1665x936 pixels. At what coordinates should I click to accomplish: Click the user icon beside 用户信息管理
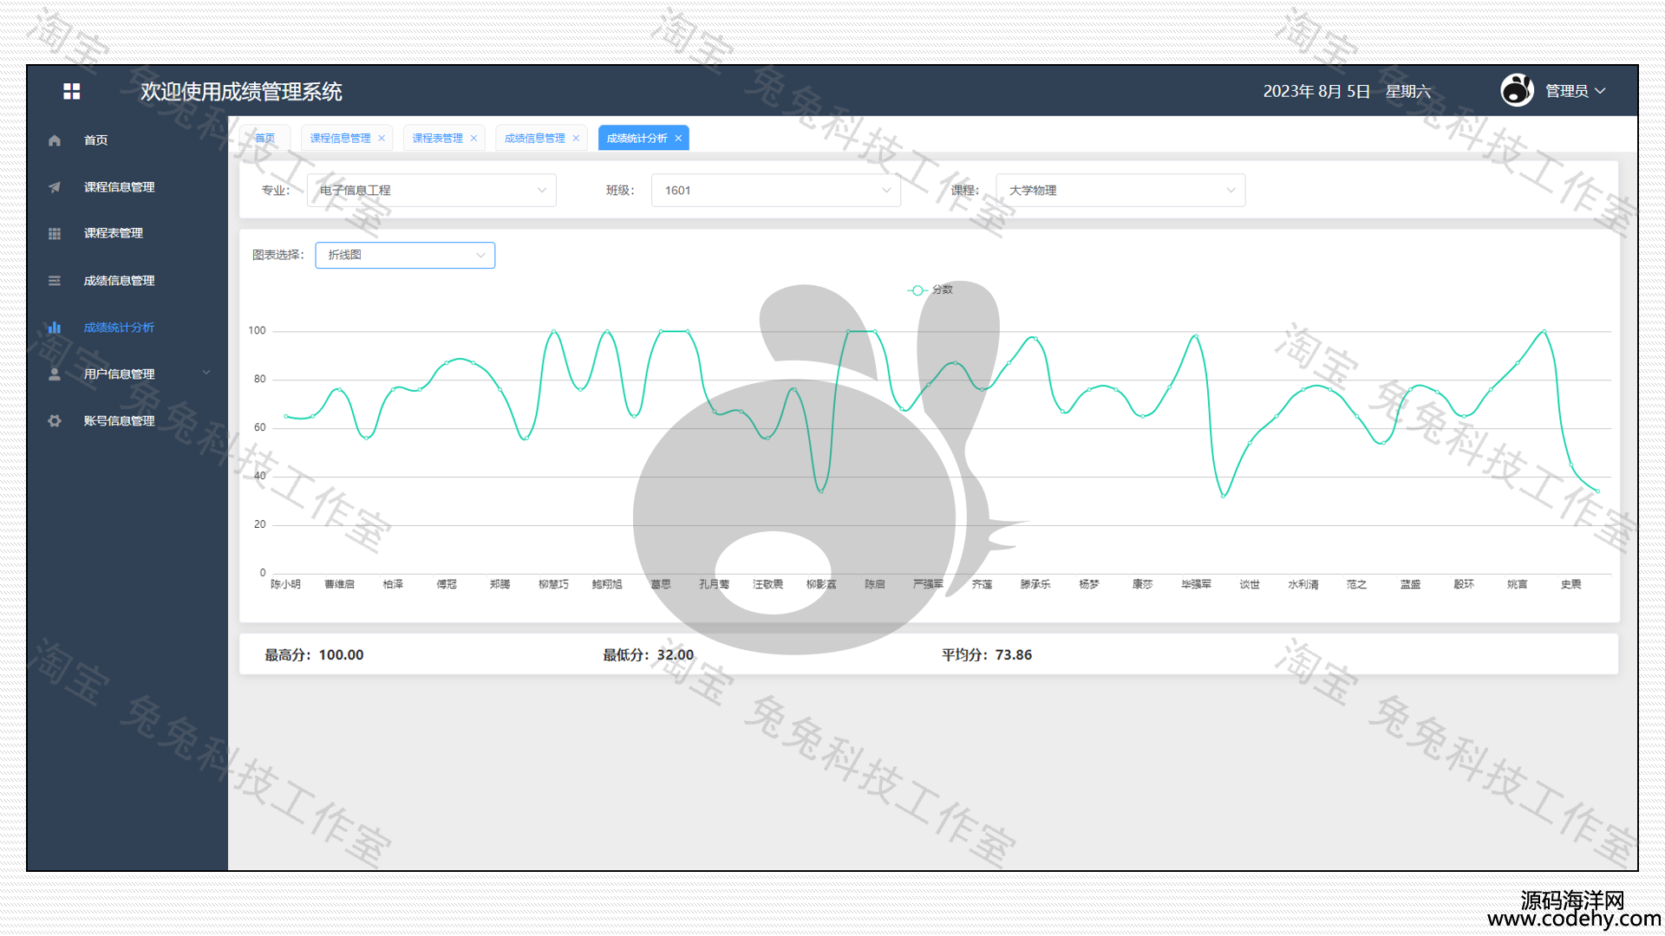point(55,374)
